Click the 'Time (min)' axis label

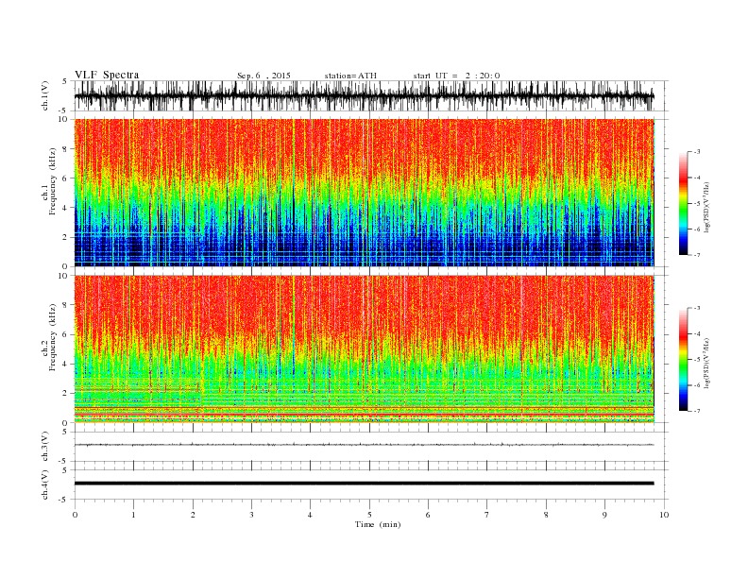point(378,524)
